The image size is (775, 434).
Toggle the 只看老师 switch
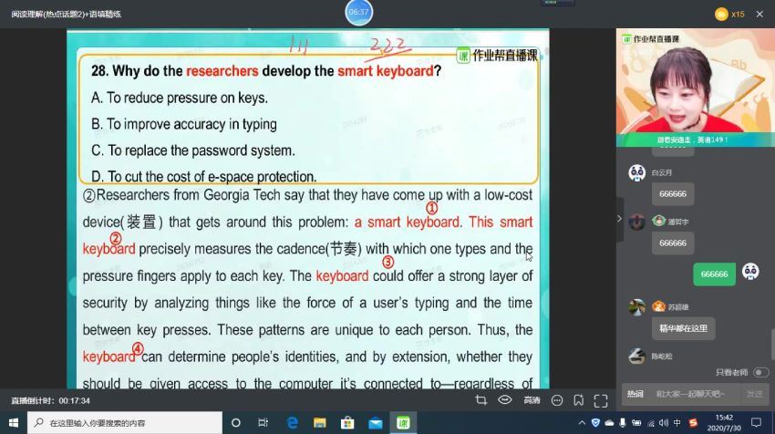click(x=761, y=372)
